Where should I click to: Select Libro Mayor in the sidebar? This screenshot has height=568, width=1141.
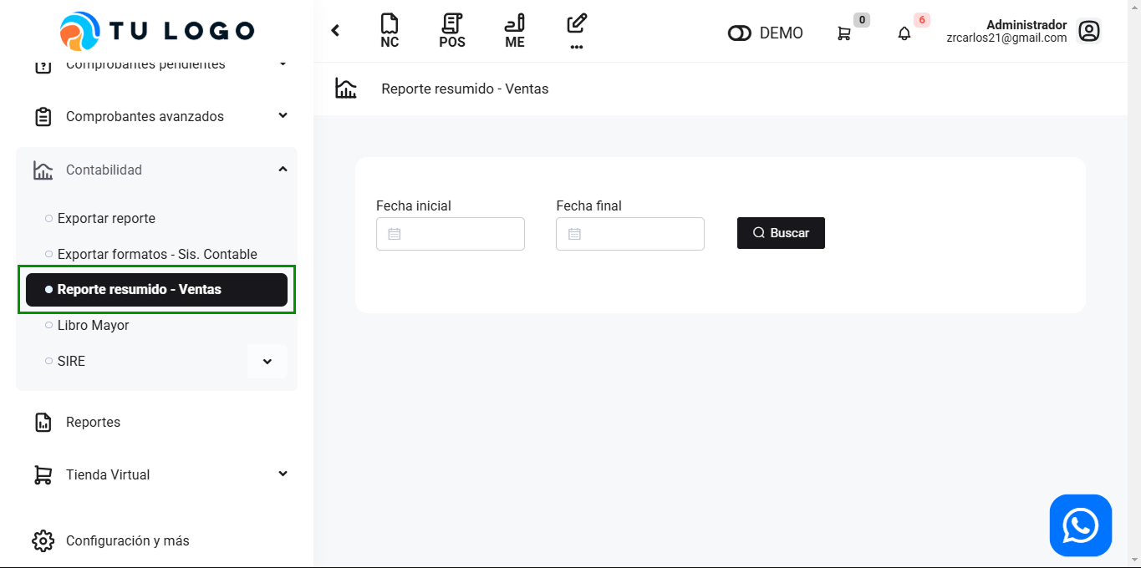click(93, 325)
